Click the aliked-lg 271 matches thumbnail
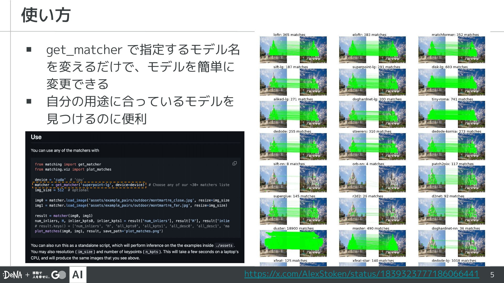The height and width of the screenshot is (283, 504). coord(293,114)
